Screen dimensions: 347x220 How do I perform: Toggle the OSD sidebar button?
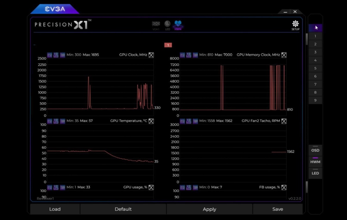315,150
